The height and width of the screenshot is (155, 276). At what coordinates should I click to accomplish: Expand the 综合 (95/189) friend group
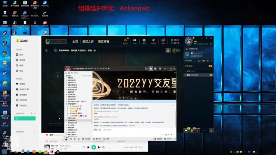[198, 75]
